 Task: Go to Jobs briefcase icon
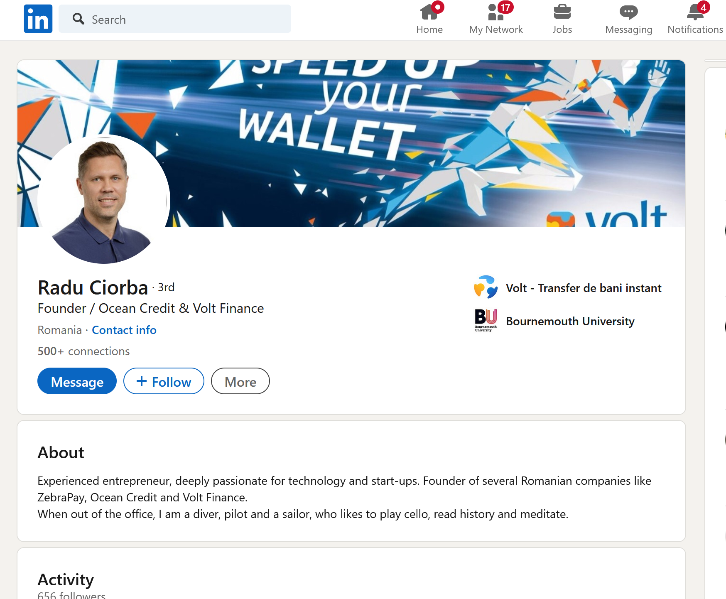pyautogui.click(x=562, y=12)
